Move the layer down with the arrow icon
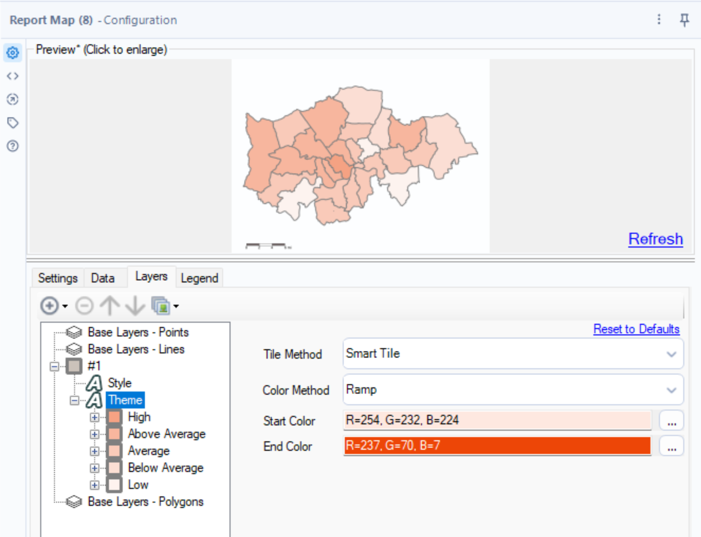This screenshot has height=537, width=701. (x=135, y=306)
